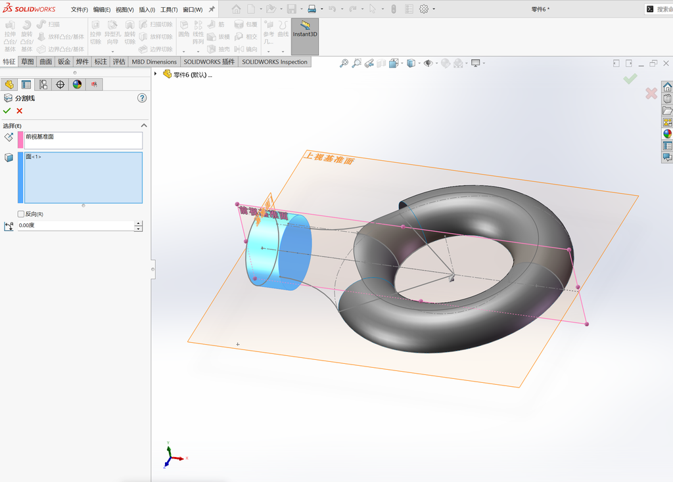Image resolution: width=673 pixels, height=482 pixels.
Task: Switch to the PropertyManager tab icon
Action: click(x=26, y=85)
